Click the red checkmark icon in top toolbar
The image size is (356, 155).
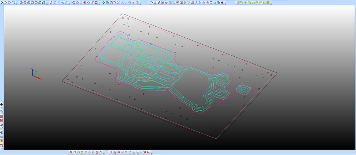(x=133, y=2)
